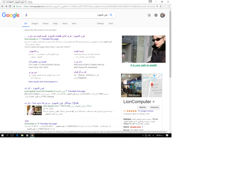Open the Action Center notification icon
This screenshot has width=239, height=191.
tap(167, 135)
